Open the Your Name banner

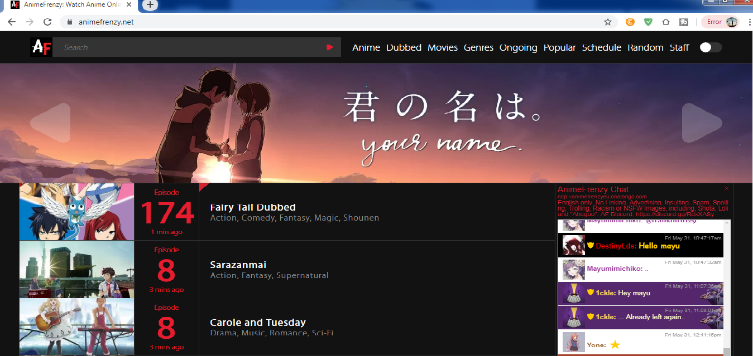[x=376, y=123]
